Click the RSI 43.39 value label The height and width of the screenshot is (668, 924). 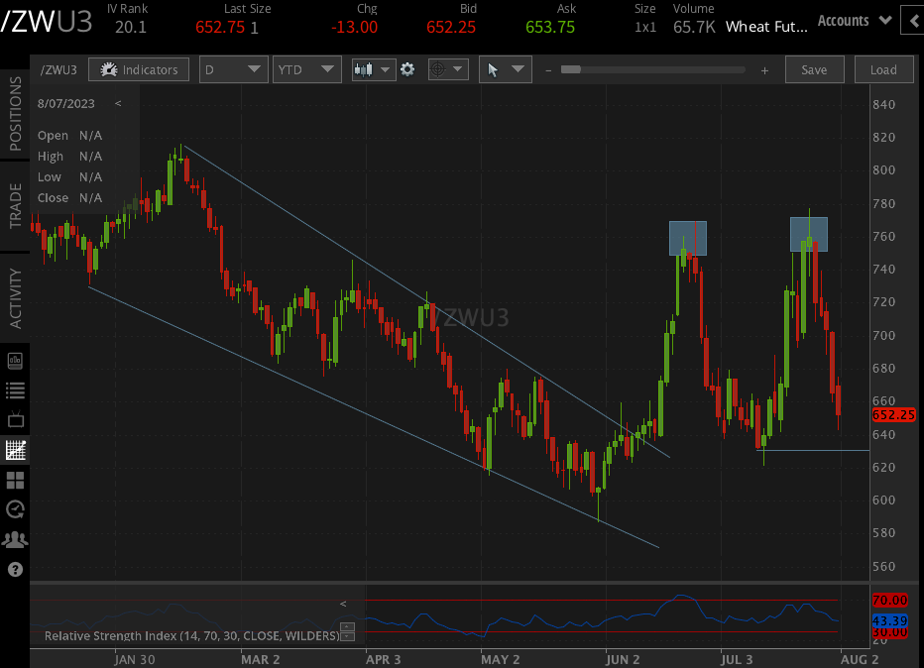point(890,620)
